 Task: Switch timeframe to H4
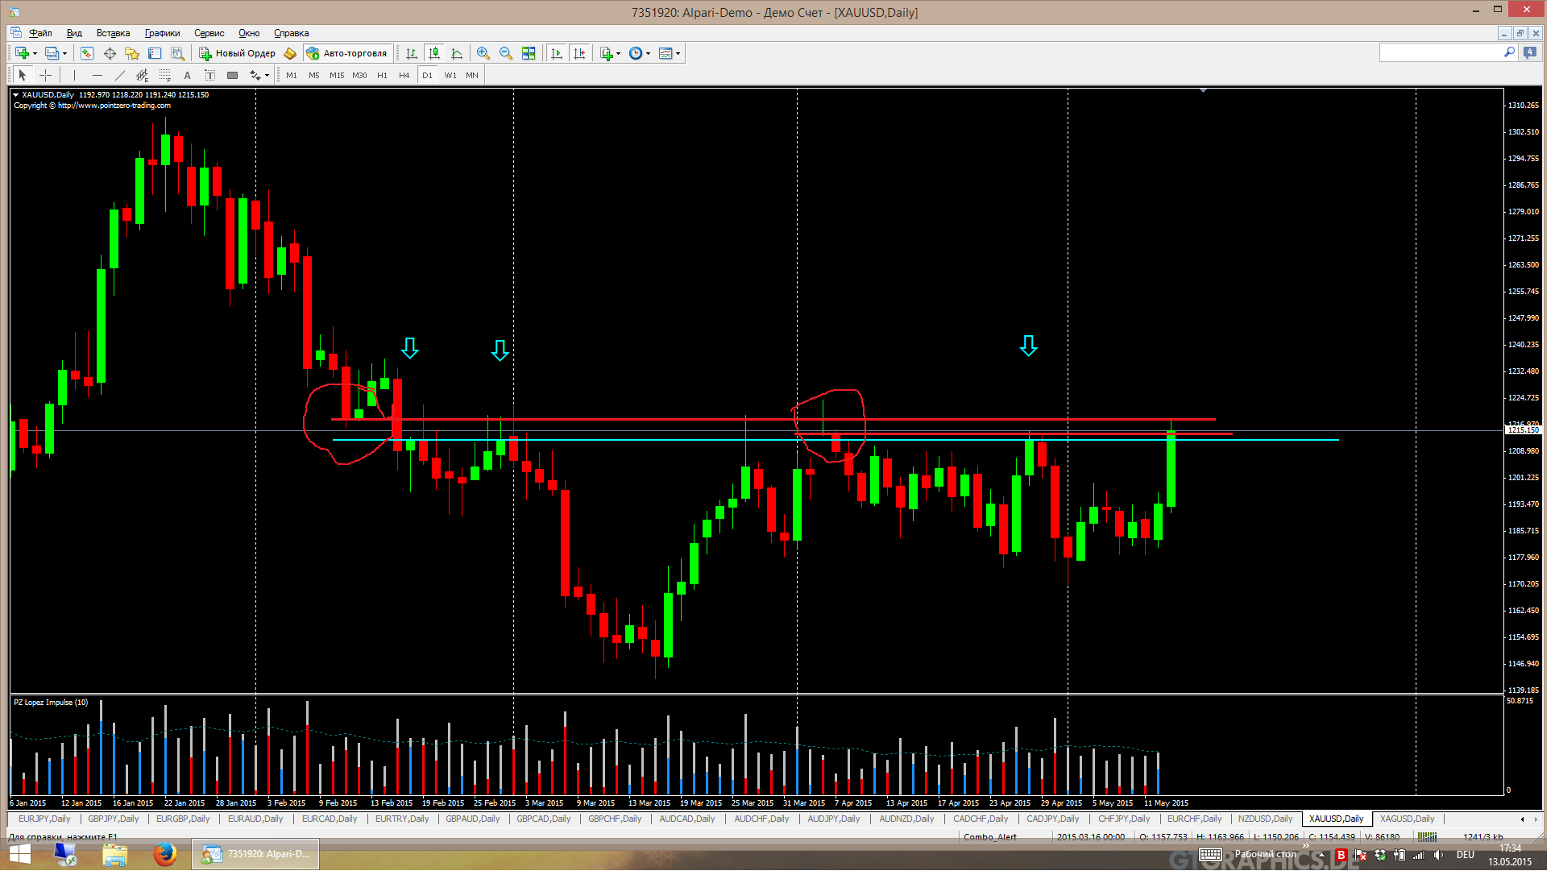[x=404, y=75]
